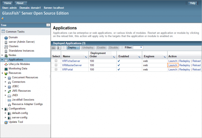Click the Connectors icon in tree

pos(9,82)
